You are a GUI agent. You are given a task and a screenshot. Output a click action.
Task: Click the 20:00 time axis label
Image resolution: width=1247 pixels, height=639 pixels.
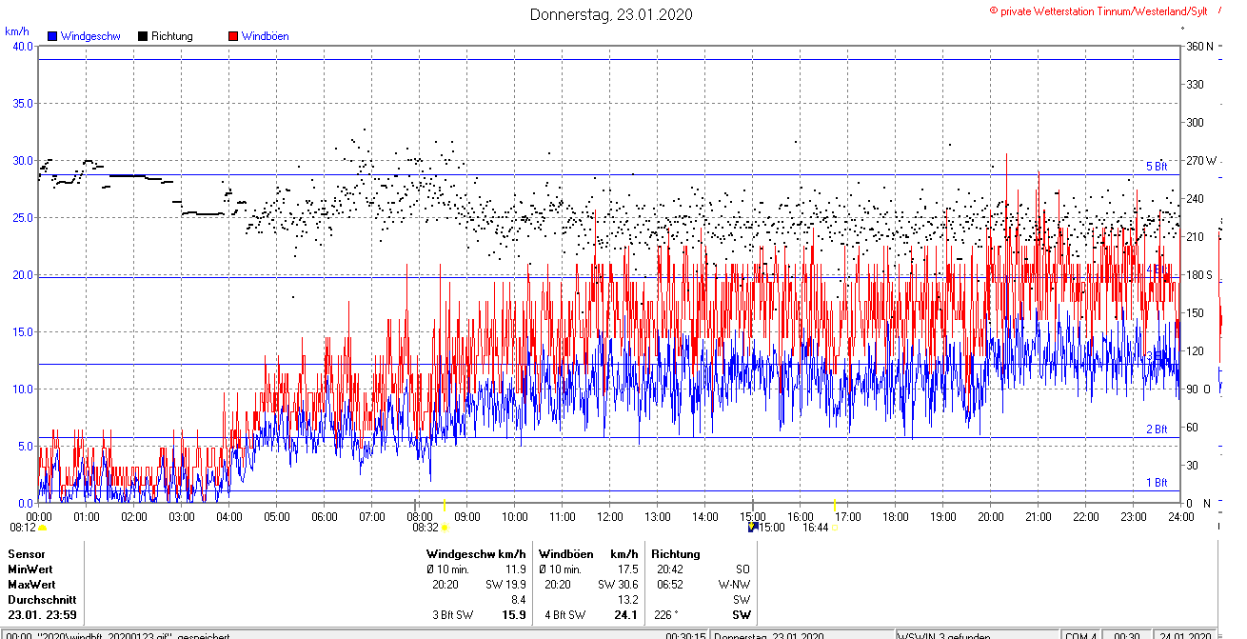pyautogui.click(x=990, y=516)
